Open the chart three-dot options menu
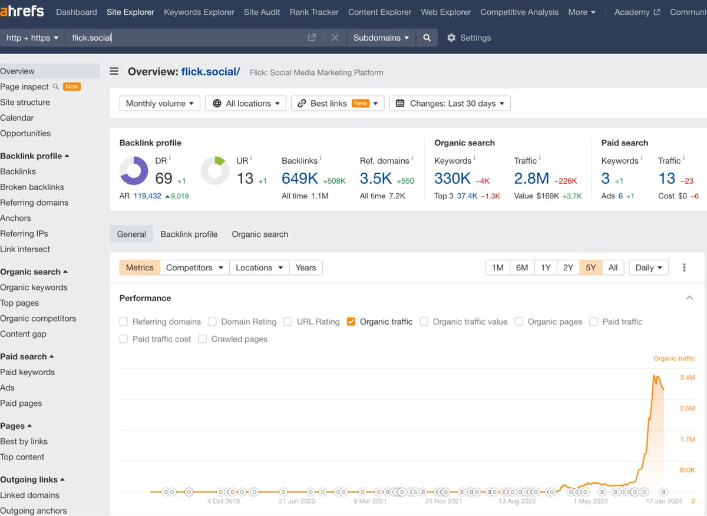Image resolution: width=707 pixels, height=516 pixels. tap(684, 267)
